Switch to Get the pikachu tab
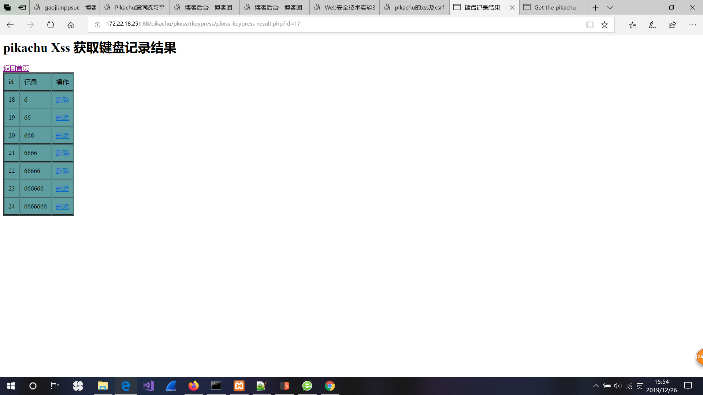 tap(554, 7)
